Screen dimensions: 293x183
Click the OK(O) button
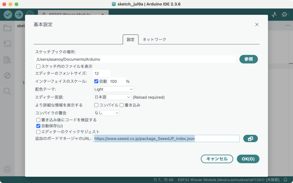(248, 159)
